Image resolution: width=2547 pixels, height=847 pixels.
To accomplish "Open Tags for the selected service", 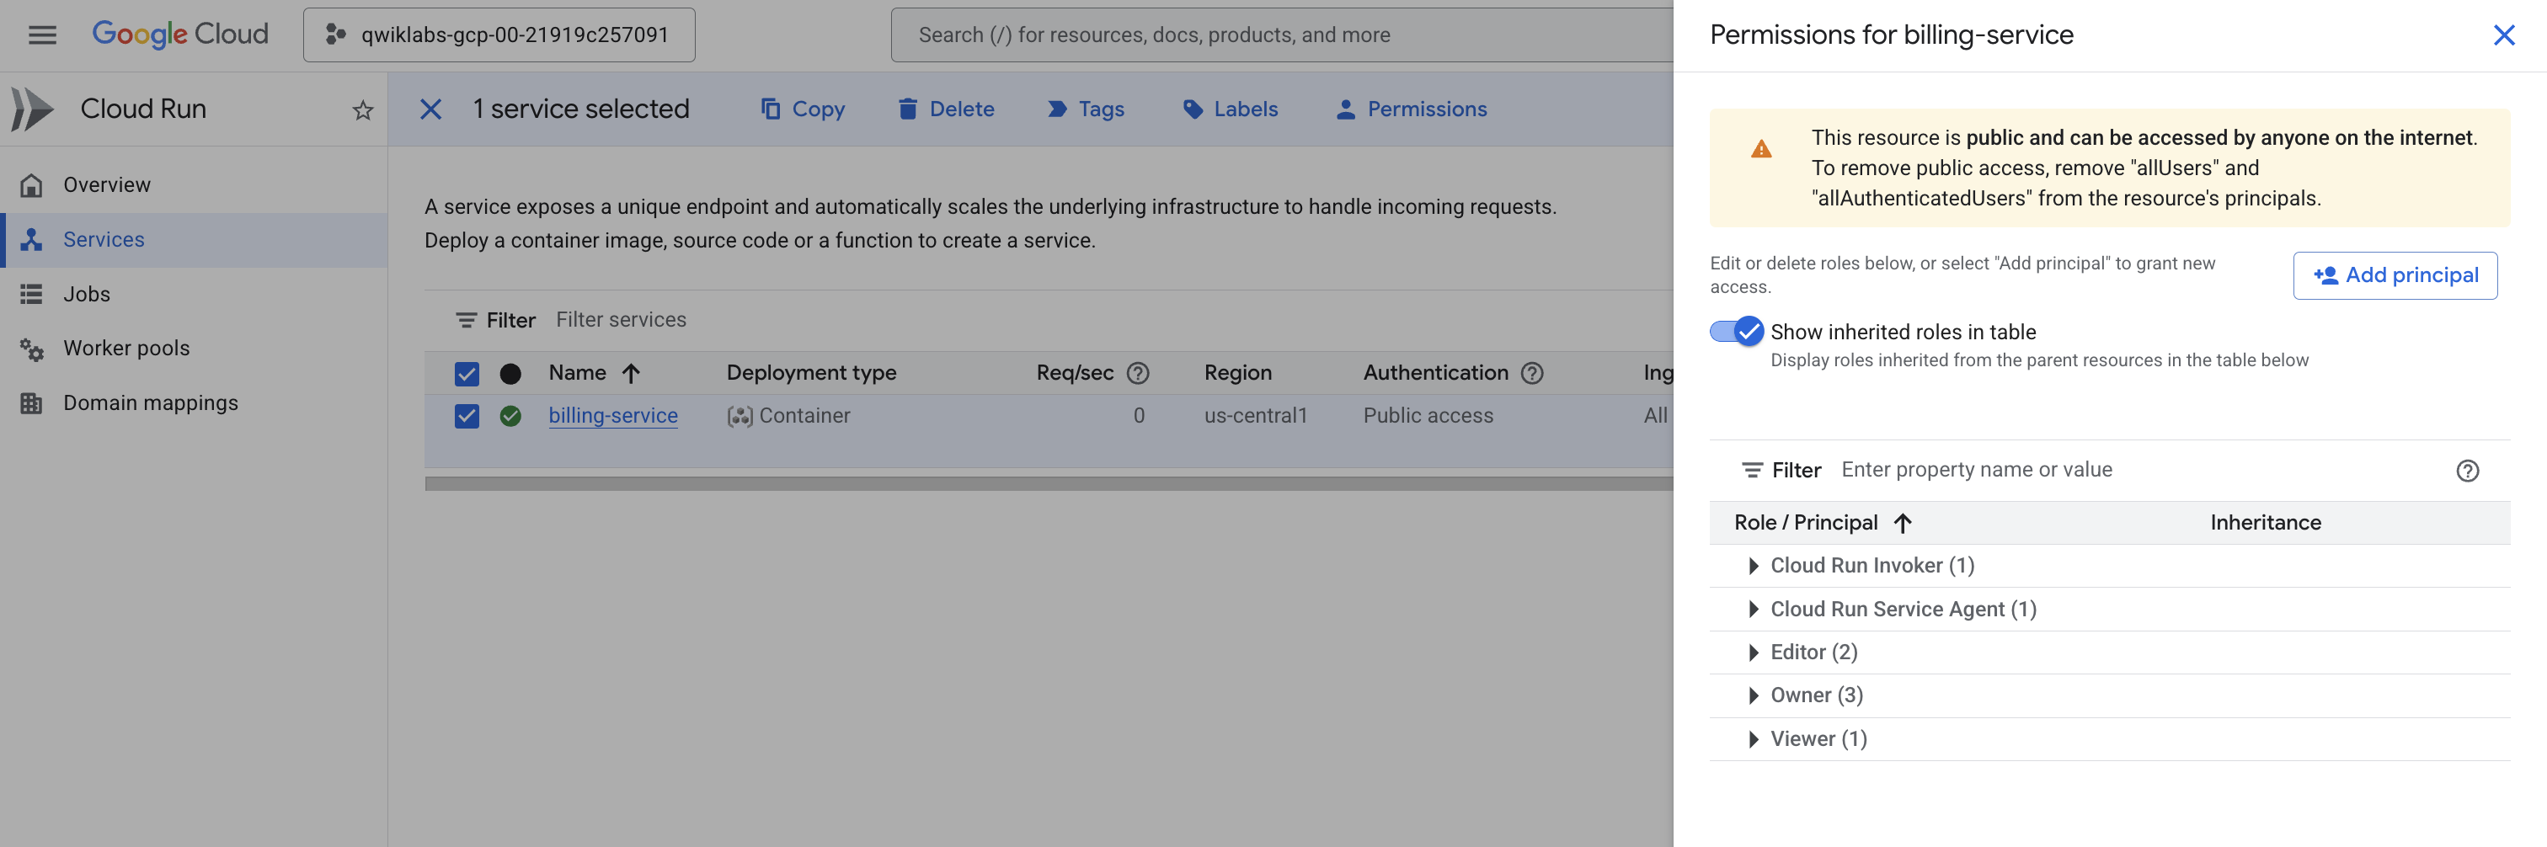I will click(x=1086, y=109).
